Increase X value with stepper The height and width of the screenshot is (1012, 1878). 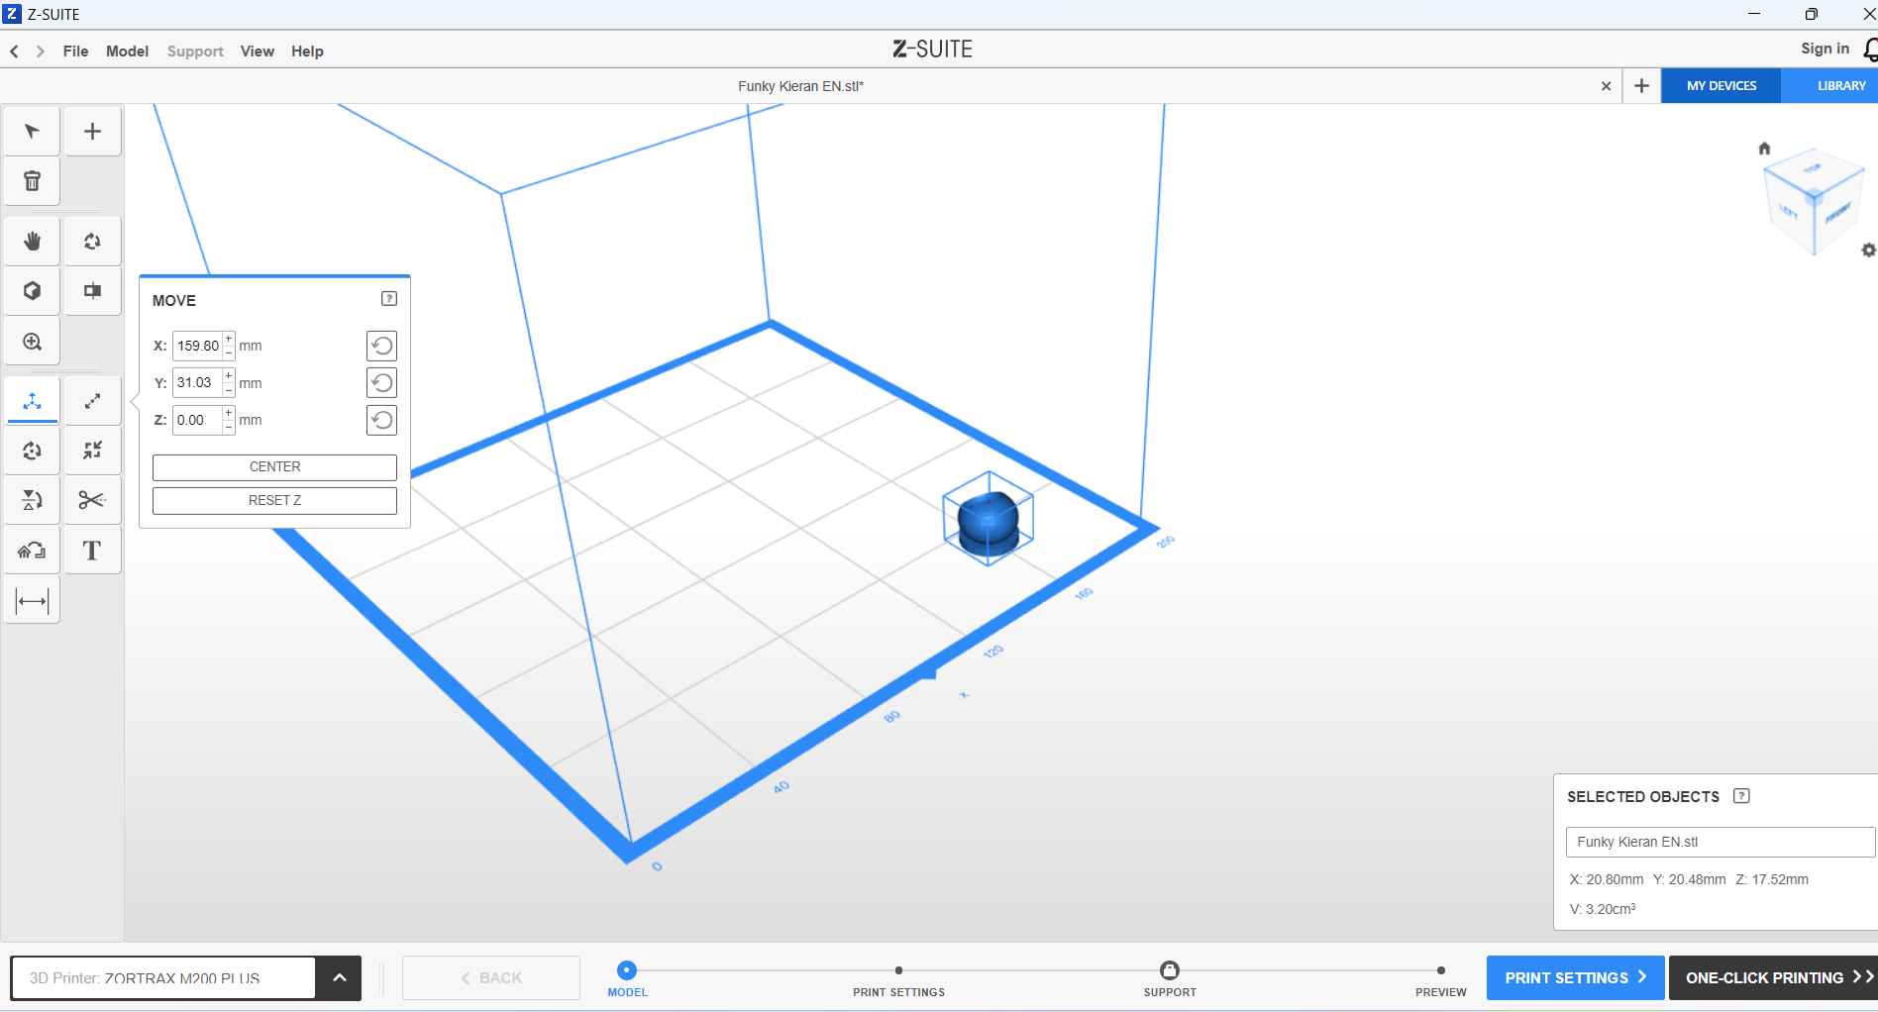click(x=229, y=339)
